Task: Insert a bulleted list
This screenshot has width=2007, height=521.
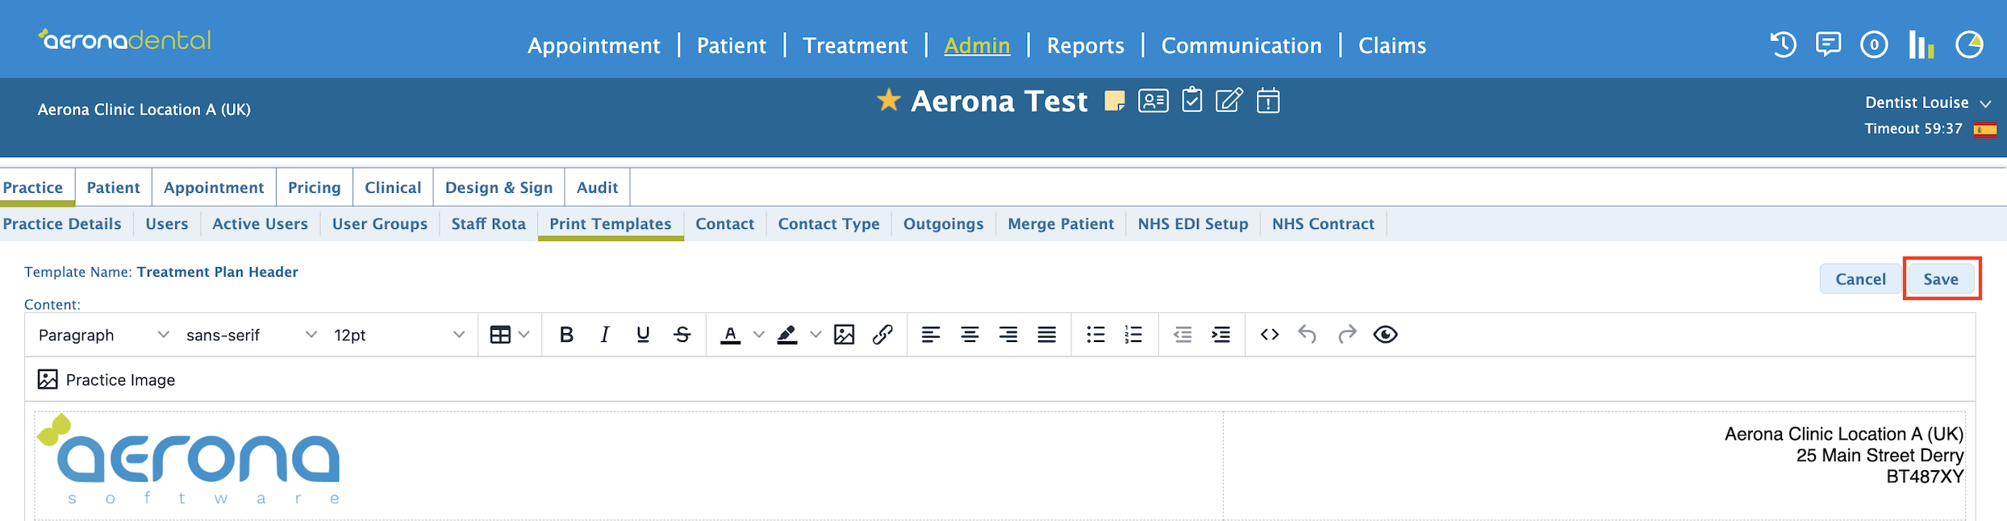Action: (1095, 335)
